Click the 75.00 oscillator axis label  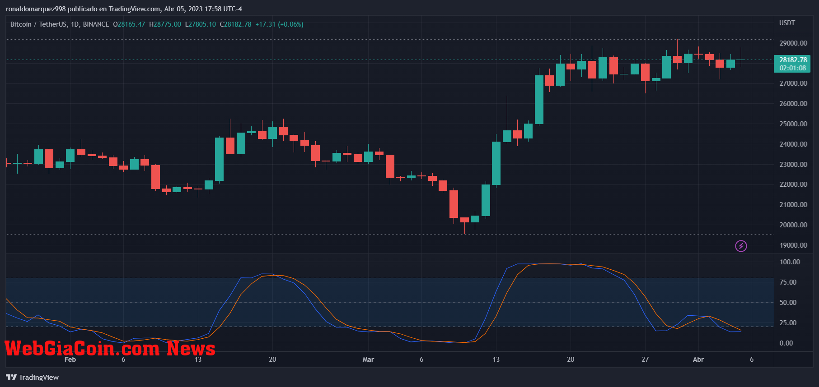tap(788, 282)
